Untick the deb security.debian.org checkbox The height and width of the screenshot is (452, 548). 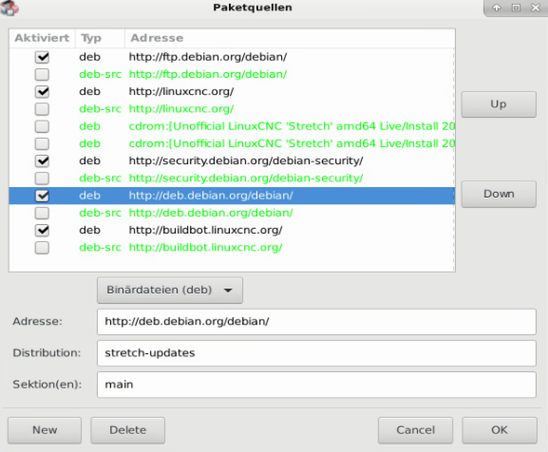tap(42, 160)
